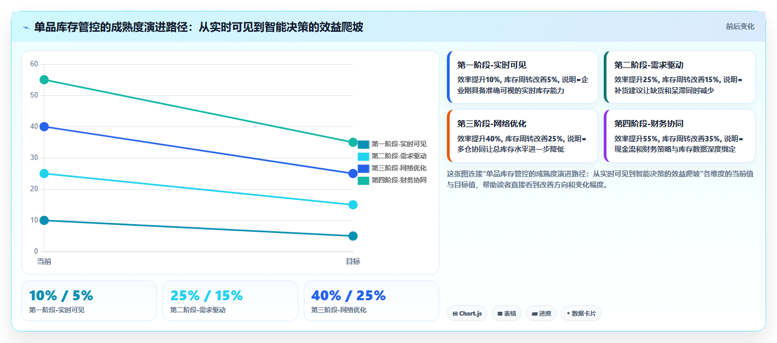The height and width of the screenshot is (343, 777).
Task: Click the Chart.js tag icon
Action: (x=456, y=314)
